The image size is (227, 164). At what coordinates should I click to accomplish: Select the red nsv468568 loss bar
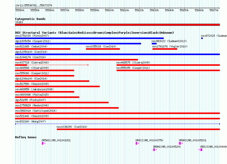[45, 70]
